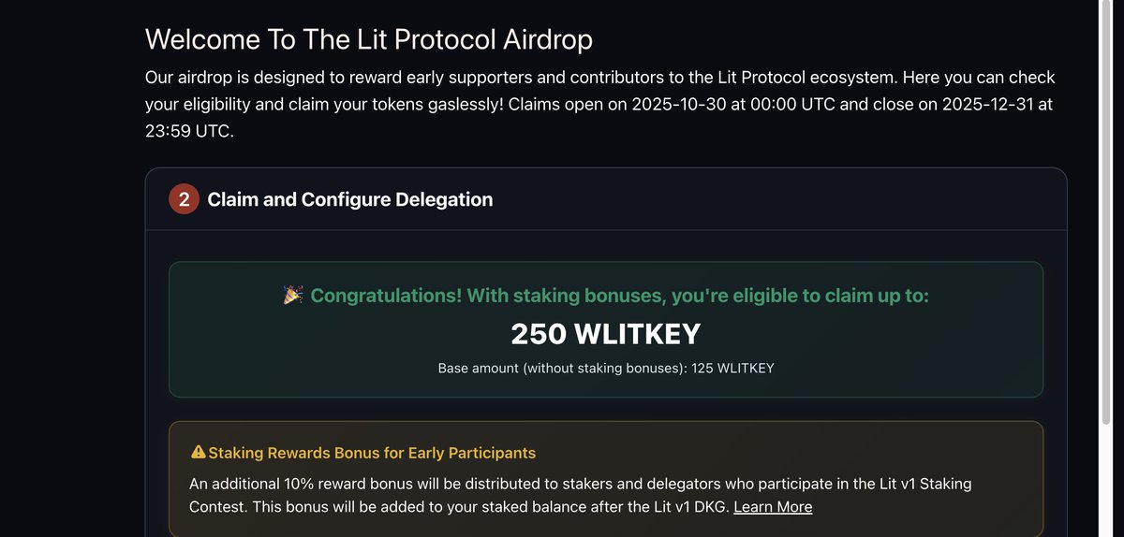Click the 250 WLITKEY amount
Viewport: 1124px width, 537px height.
click(605, 334)
